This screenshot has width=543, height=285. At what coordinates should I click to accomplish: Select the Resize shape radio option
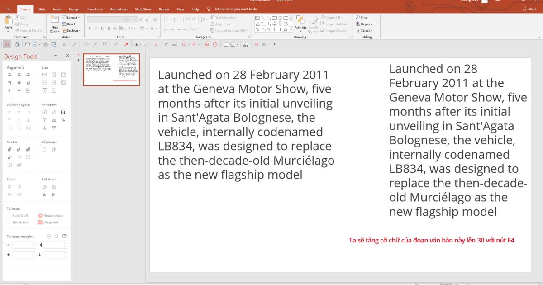pyautogui.click(x=40, y=216)
